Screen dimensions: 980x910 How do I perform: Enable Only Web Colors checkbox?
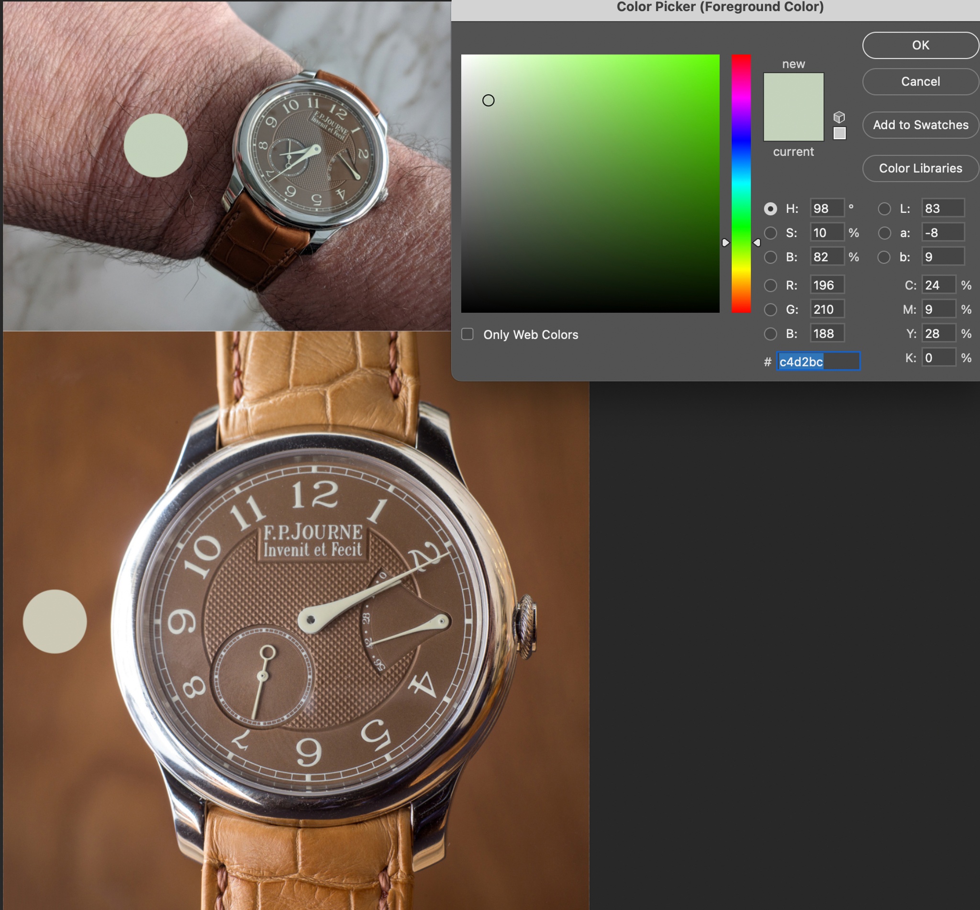coord(467,334)
